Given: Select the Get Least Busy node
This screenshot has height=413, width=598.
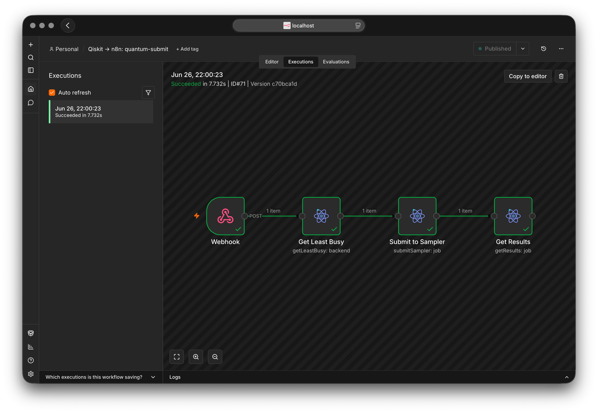Looking at the screenshot, I should pos(321,216).
